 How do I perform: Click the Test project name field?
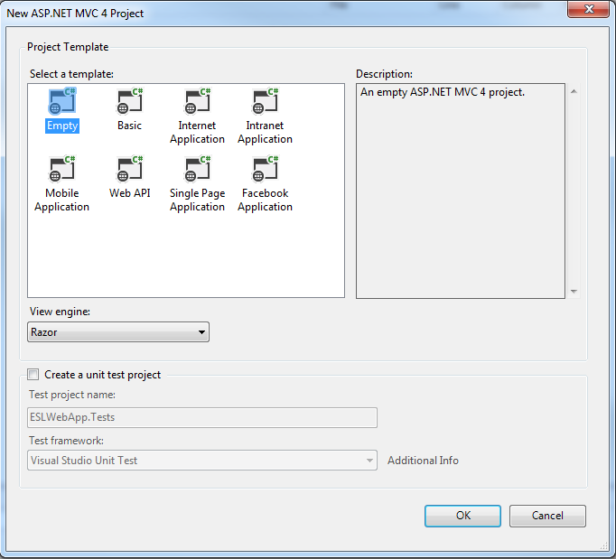point(202,417)
